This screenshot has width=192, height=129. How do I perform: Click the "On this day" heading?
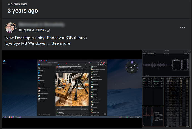[17, 4]
